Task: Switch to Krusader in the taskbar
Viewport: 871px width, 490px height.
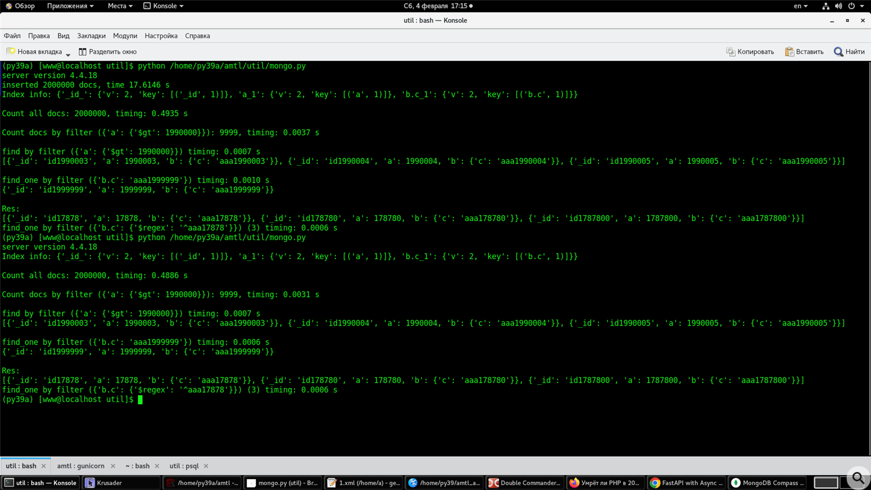Action: (121, 483)
